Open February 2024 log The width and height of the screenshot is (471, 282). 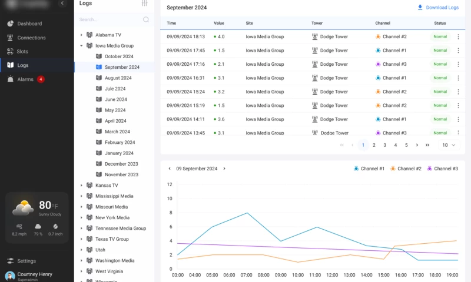[120, 142]
